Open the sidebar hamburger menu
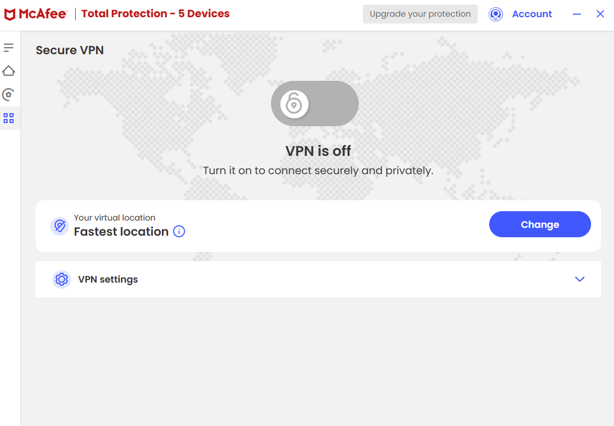Image resolution: width=614 pixels, height=426 pixels. pos(8,48)
